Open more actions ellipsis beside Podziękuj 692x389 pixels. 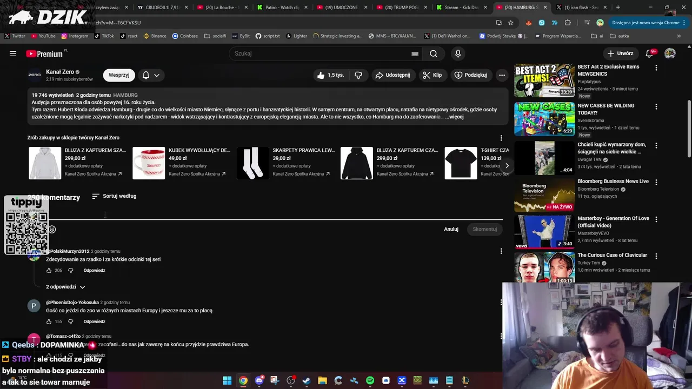pos(502,75)
